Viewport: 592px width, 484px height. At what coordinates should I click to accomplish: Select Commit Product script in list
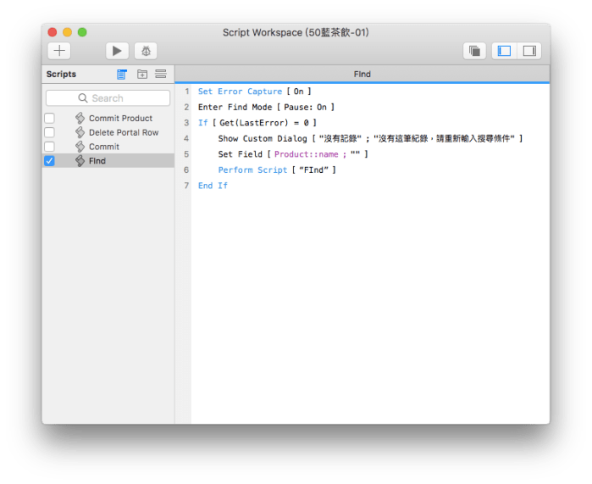tap(120, 119)
